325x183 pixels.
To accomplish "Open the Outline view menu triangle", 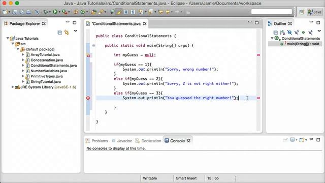I will (x=319, y=31).
